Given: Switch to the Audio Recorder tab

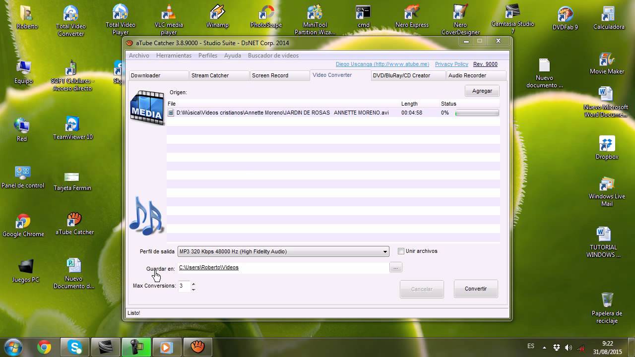Looking at the screenshot, I should [x=476, y=75].
